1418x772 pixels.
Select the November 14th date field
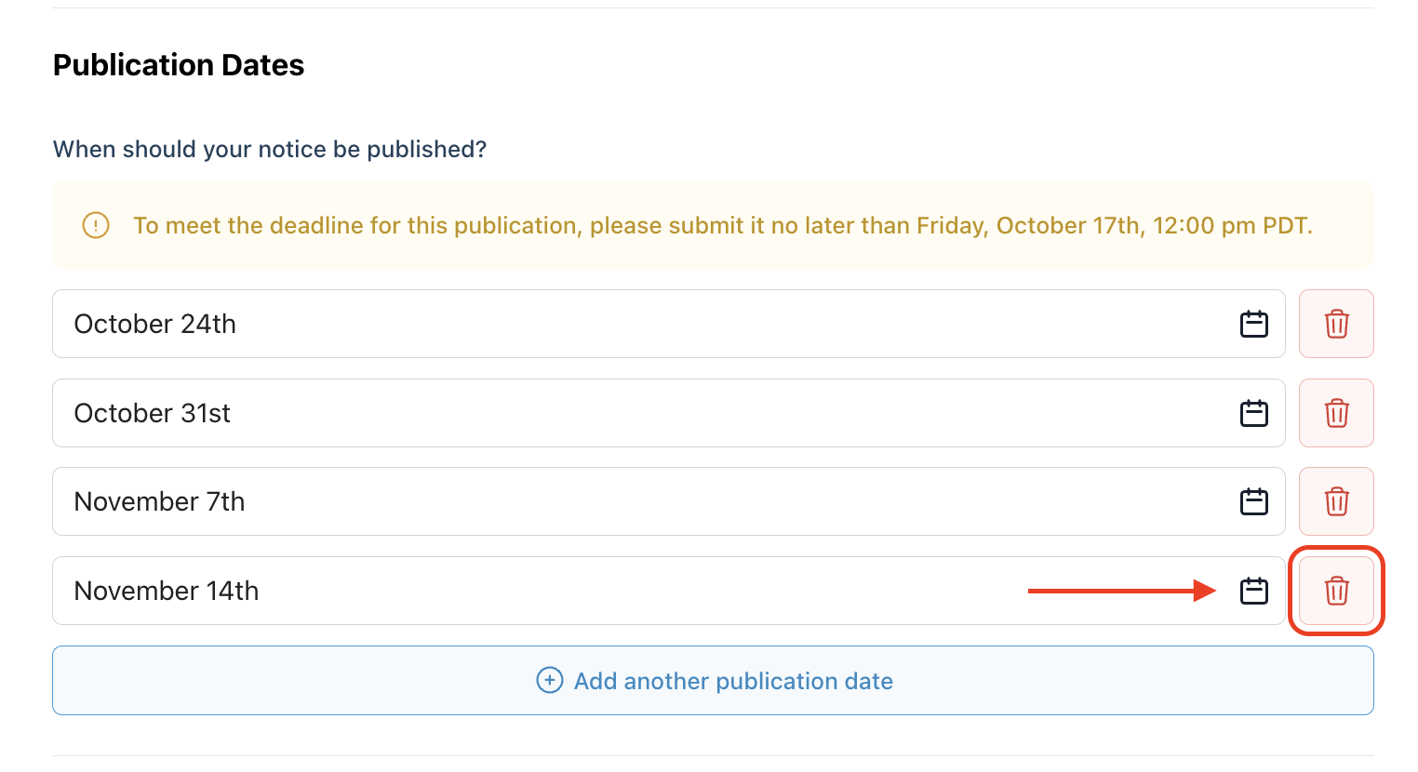click(x=558, y=591)
